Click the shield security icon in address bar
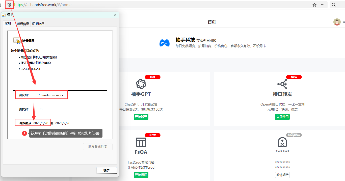345x181 pixels. click(x=9, y=5)
